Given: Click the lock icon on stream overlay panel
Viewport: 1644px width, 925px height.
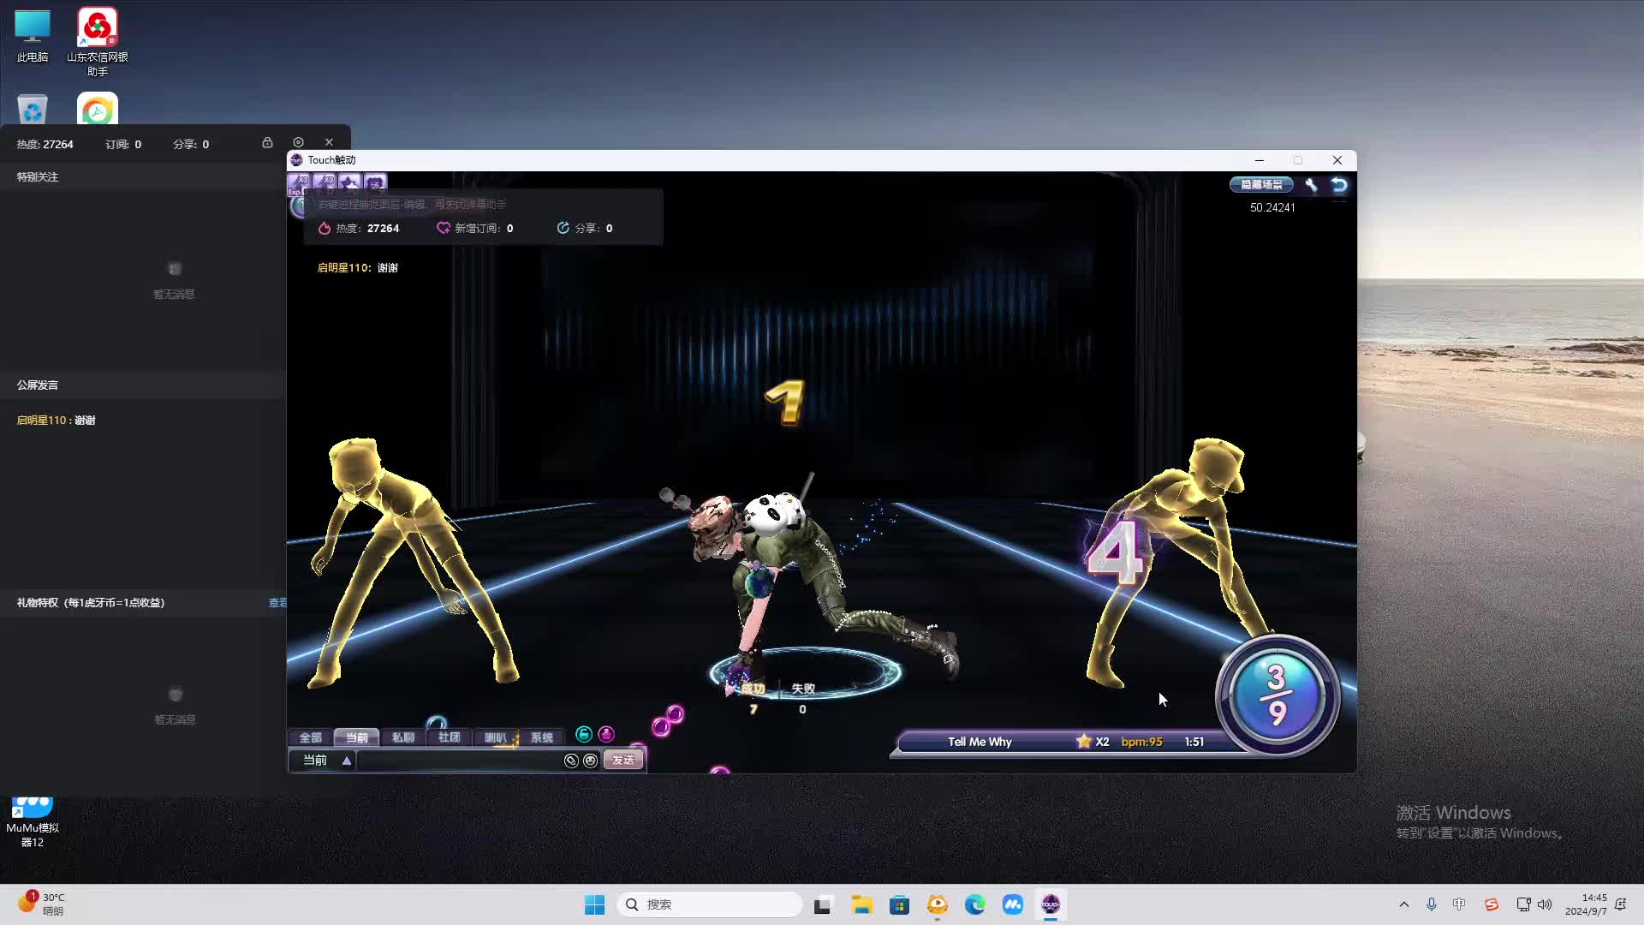Looking at the screenshot, I should [267, 143].
